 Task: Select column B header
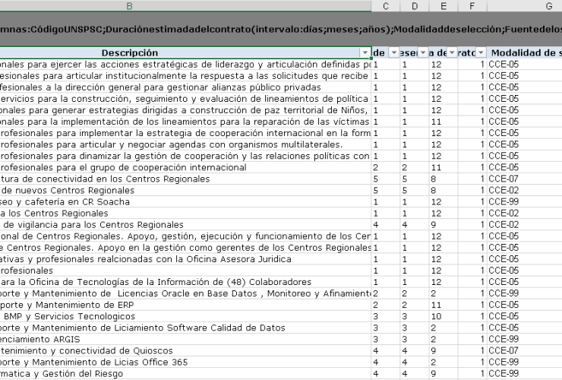[x=129, y=6]
